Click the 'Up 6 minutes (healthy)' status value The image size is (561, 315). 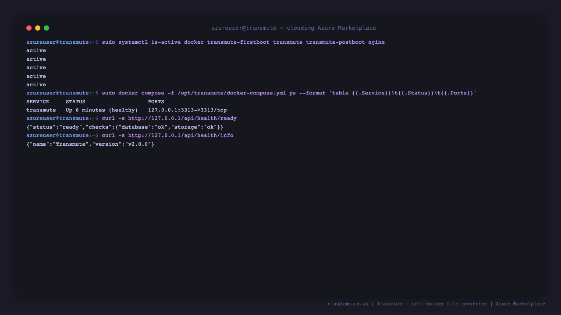(102, 110)
